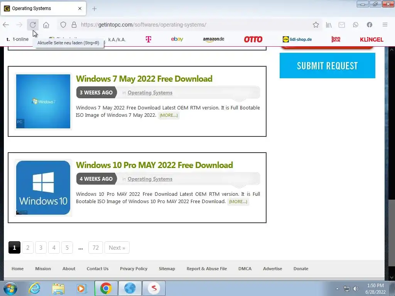Switch to the globe browser taskbar icon
Image resolution: width=395 pixels, height=296 pixels.
[130, 288]
